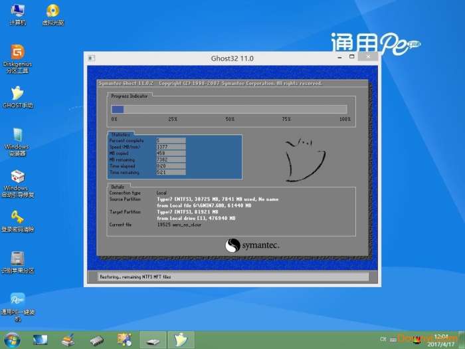
Task: Open the Computer desktop icon
Action: [17, 15]
